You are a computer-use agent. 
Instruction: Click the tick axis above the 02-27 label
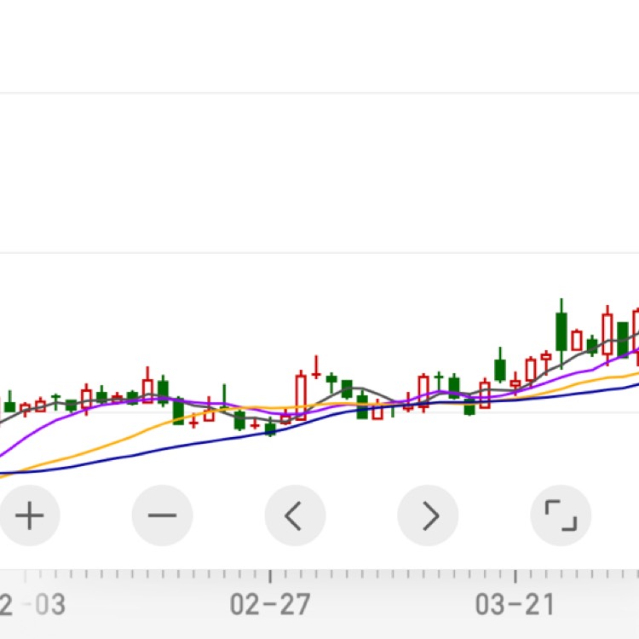coord(270,576)
